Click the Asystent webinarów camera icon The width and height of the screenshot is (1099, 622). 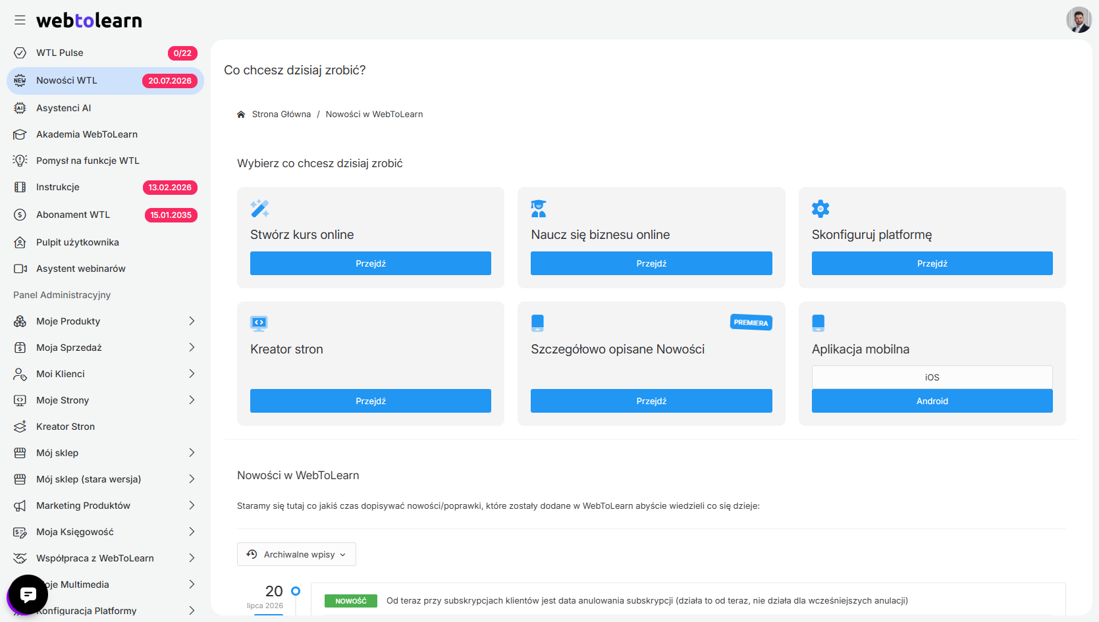(x=20, y=269)
